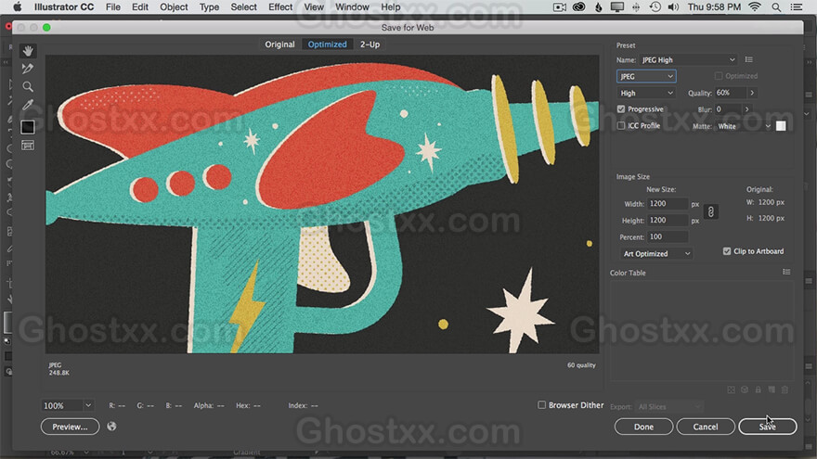Click the constrain proportions link icon
The image size is (817, 459).
711,211
